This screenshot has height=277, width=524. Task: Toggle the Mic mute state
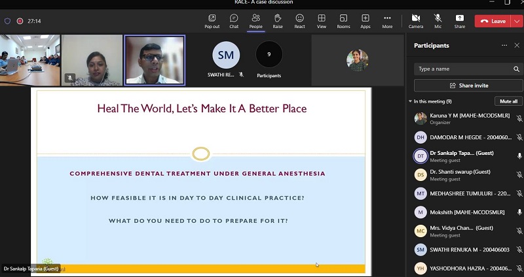(x=438, y=20)
